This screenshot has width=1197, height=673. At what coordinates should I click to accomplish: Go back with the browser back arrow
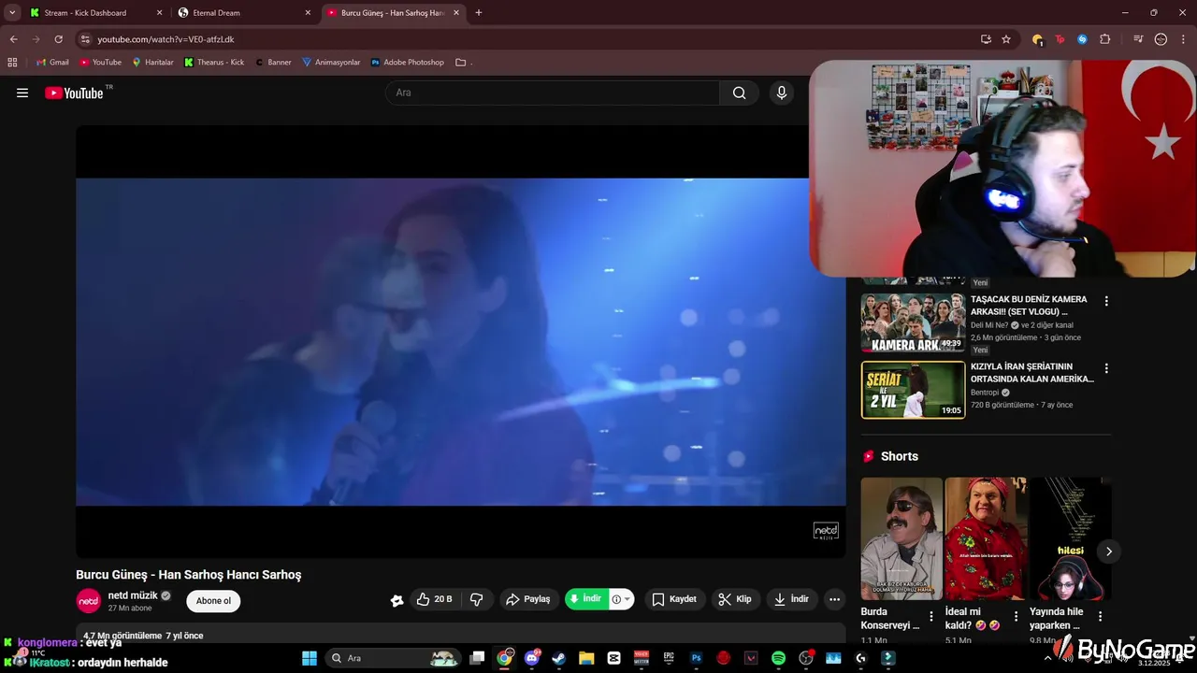[x=13, y=39]
